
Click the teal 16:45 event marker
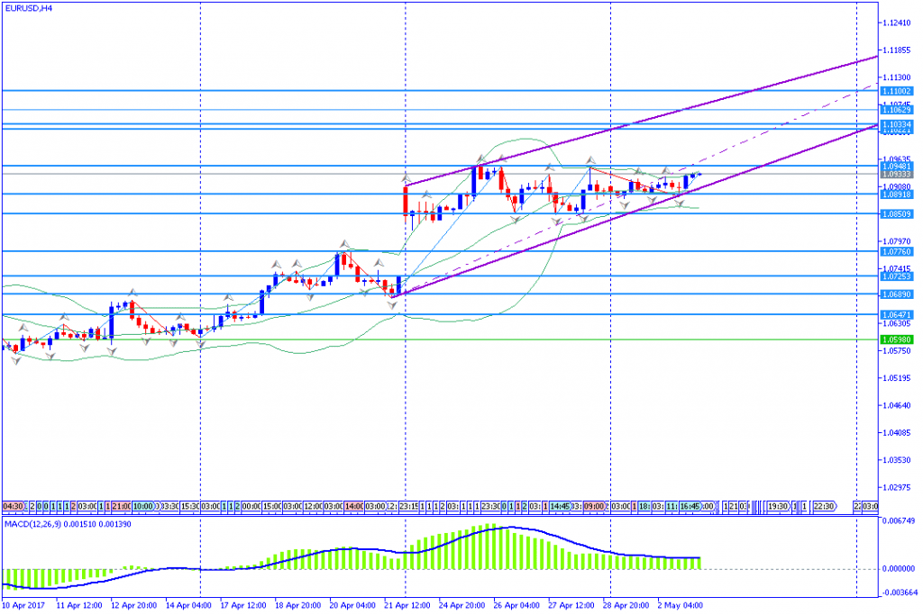690,506
